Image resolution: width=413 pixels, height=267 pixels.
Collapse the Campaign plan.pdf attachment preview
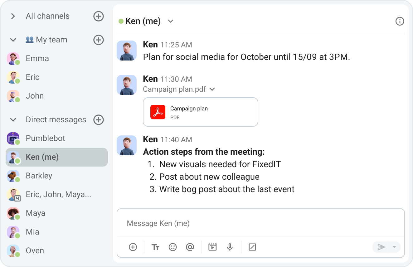tap(212, 90)
